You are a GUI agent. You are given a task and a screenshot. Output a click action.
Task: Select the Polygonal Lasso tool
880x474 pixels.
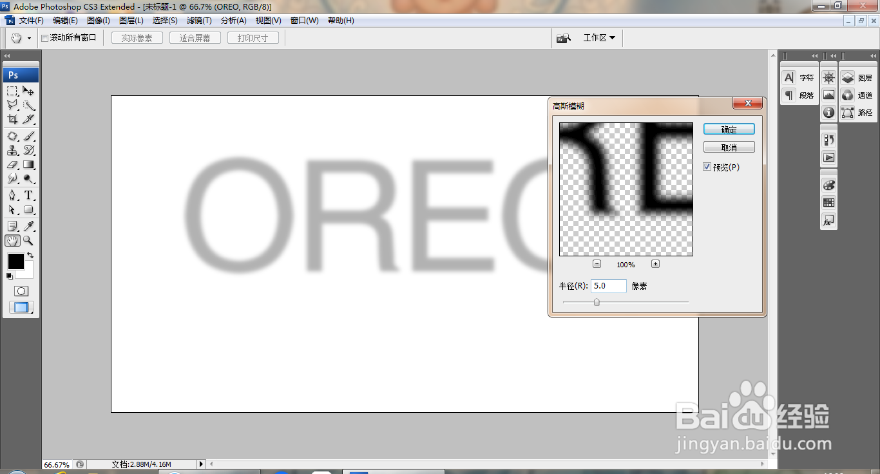[12, 105]
